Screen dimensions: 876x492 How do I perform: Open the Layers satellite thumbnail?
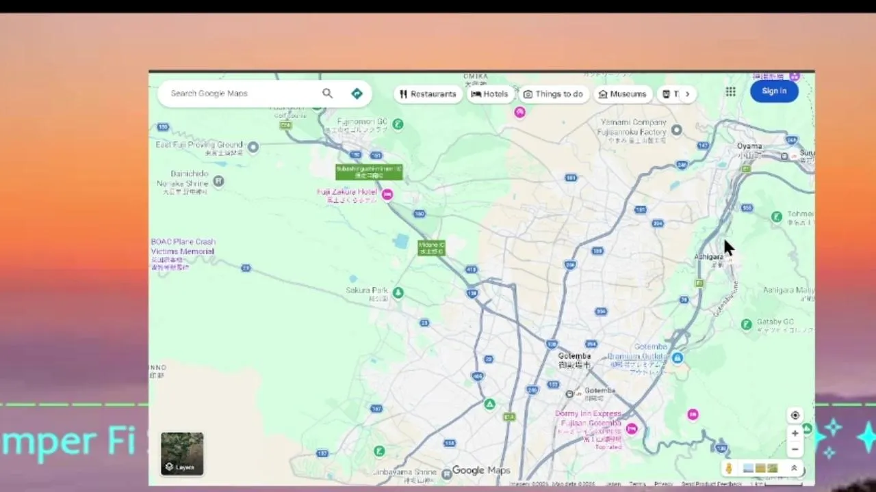(182, 454)
